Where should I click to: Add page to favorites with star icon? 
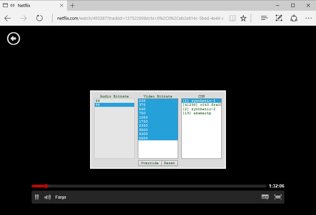coord(243,18)
